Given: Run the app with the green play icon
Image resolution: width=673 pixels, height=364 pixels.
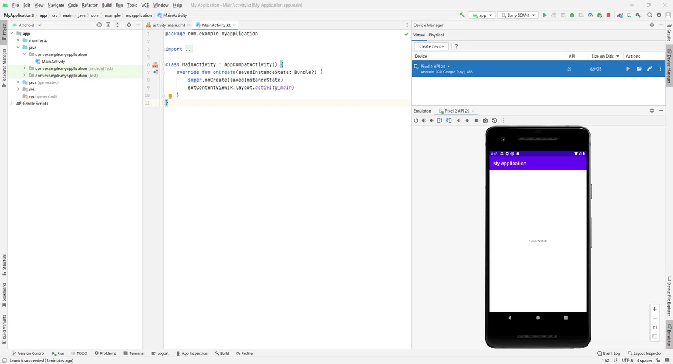Looking at the screenshot, I should click(x=545, y=15).
